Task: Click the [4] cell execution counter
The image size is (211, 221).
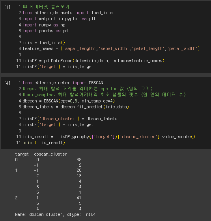Action: tap(7, 83)
